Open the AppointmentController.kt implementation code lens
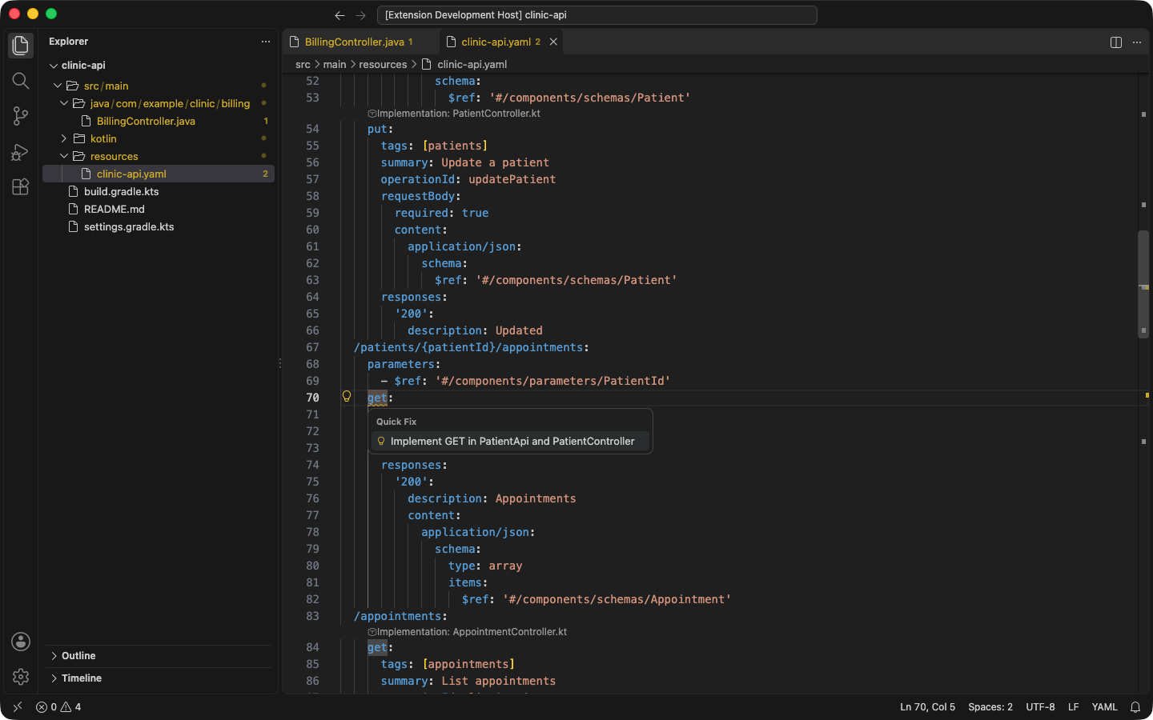 coord(468,632)
